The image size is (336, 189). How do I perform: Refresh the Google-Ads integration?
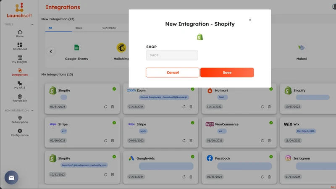[184, 177]
